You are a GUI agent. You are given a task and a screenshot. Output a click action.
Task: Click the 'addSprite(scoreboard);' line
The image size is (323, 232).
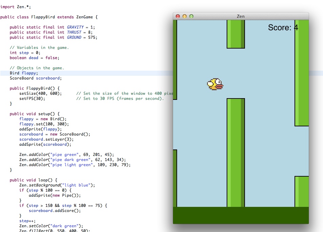(x=45, y=144)
